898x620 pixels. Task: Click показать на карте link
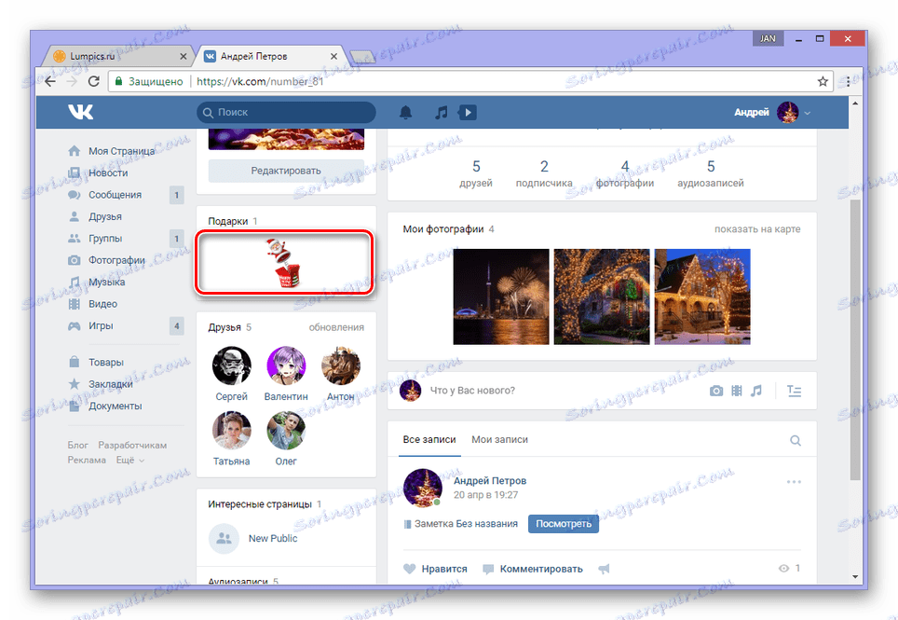[757, 229]
